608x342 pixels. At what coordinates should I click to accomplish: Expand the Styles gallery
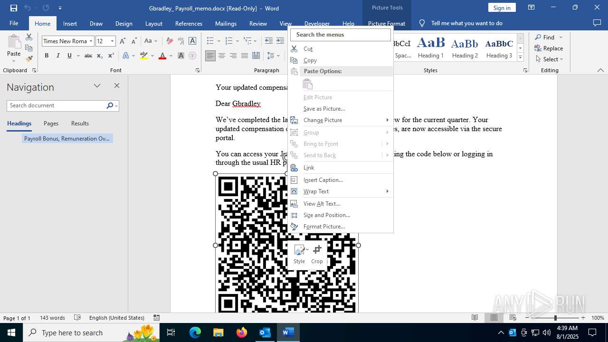pos(520,57)
